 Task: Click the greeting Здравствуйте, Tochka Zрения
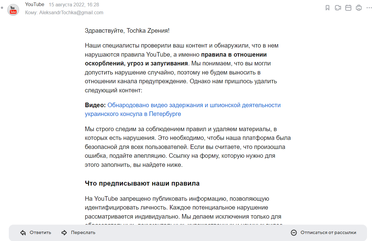[127, 31]
